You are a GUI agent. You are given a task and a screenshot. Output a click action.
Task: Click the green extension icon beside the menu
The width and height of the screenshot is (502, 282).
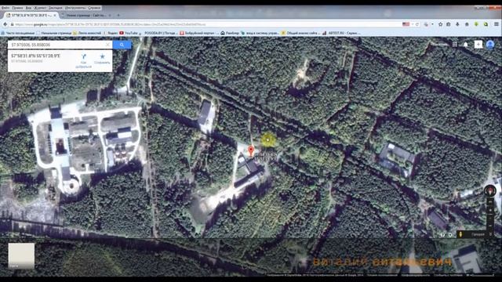tap(486, 24)
